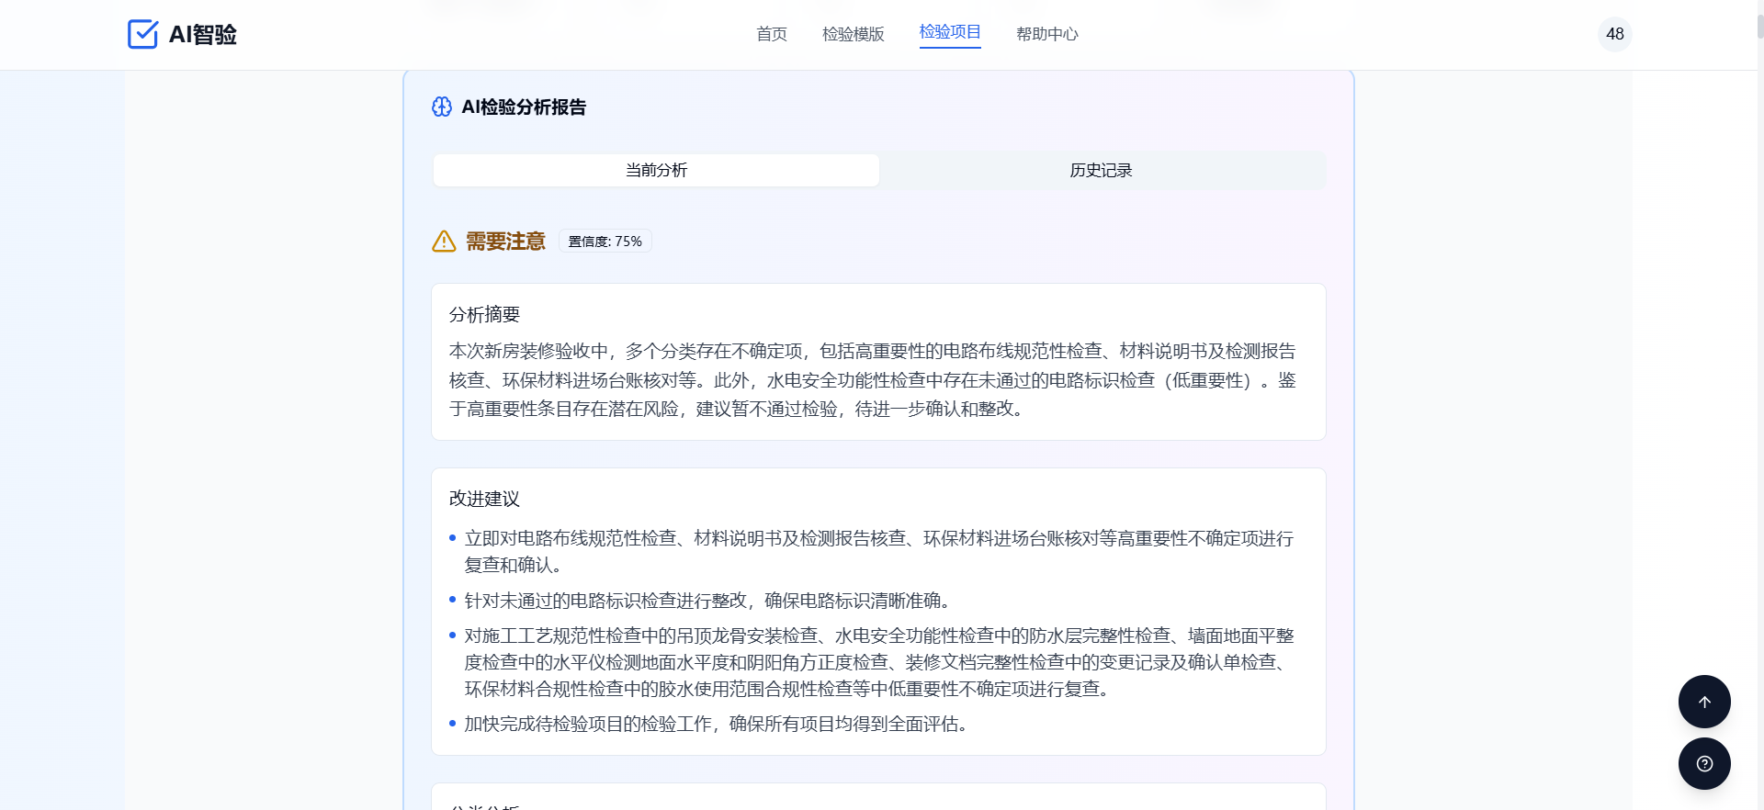Click the scroll-to-top arrow button

[1704, 702]
